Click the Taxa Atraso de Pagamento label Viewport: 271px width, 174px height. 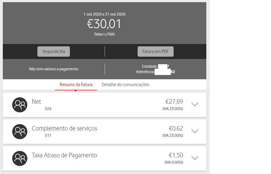click(64, 155)
